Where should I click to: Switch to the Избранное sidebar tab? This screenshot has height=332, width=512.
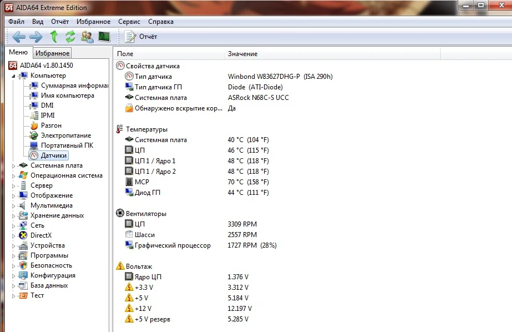(x=52, y=53)
